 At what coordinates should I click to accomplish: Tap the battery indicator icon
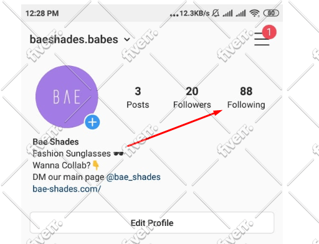271,13
